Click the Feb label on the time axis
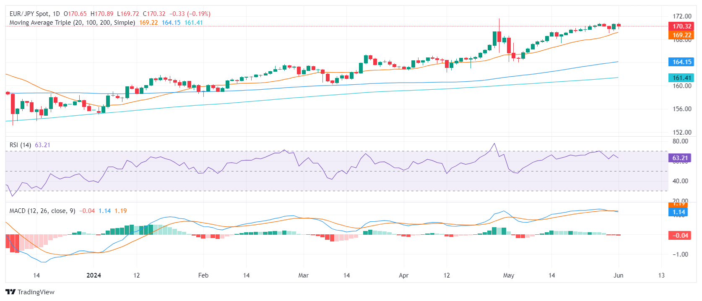 pos(203,275)
